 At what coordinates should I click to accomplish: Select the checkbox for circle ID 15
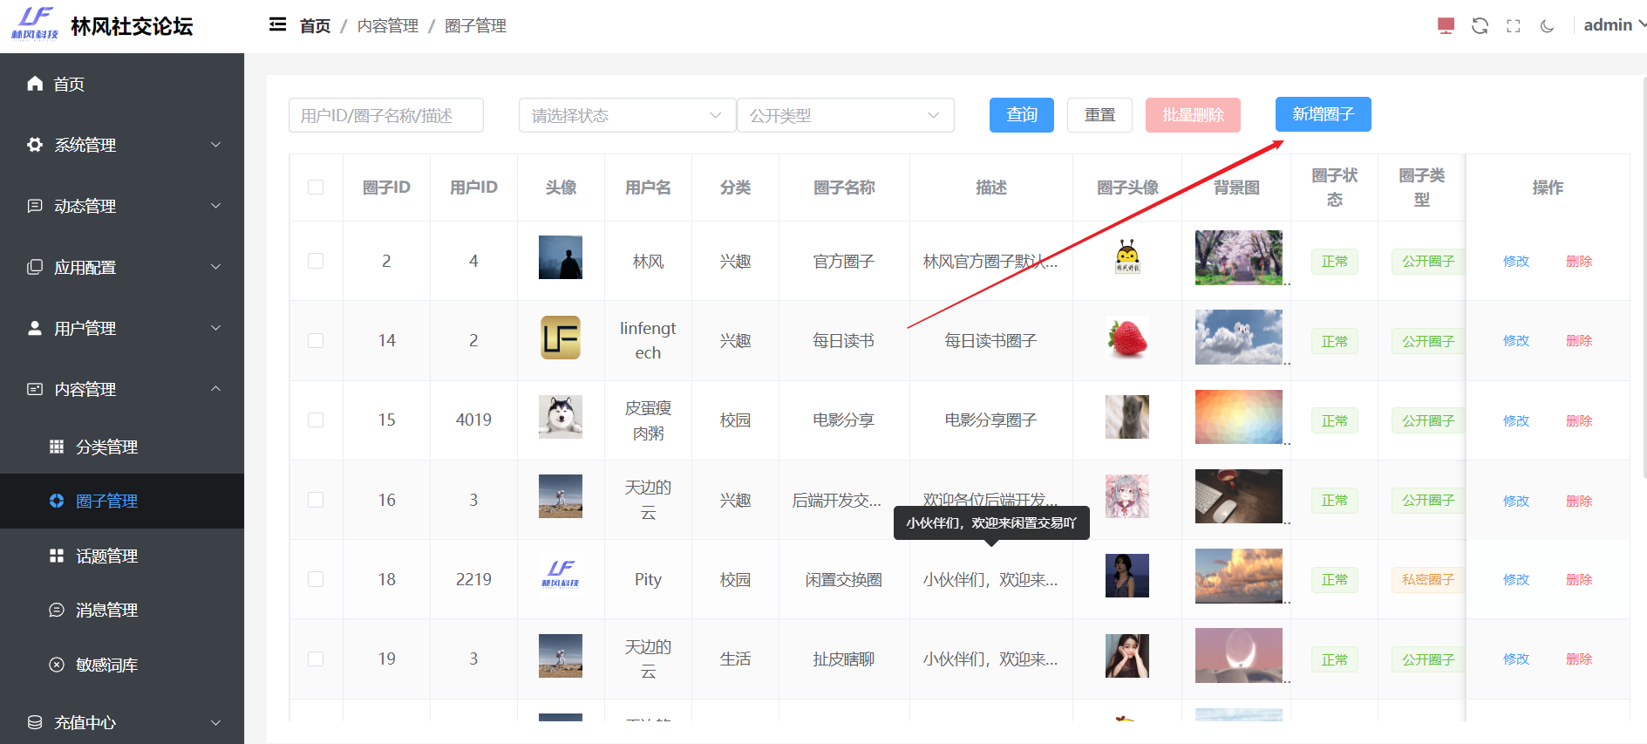click(x=316, y=420)
